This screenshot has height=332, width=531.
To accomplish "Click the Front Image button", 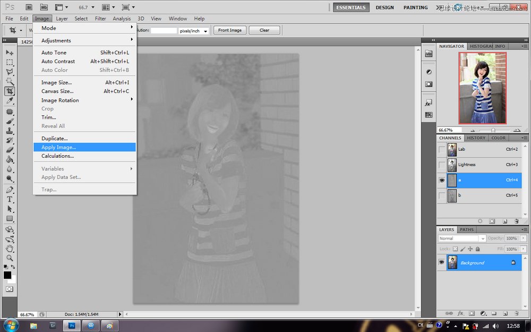I will tap(230, 30).
